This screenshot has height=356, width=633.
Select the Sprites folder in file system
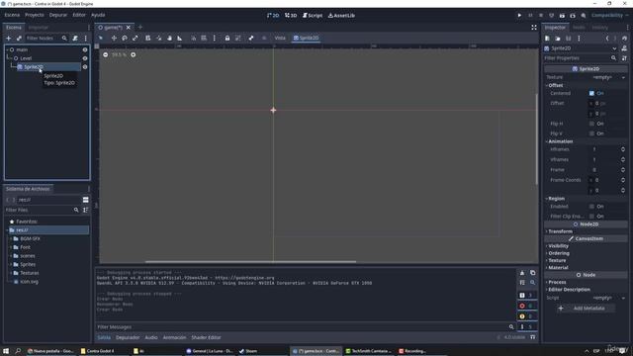[x=28, y=264]
